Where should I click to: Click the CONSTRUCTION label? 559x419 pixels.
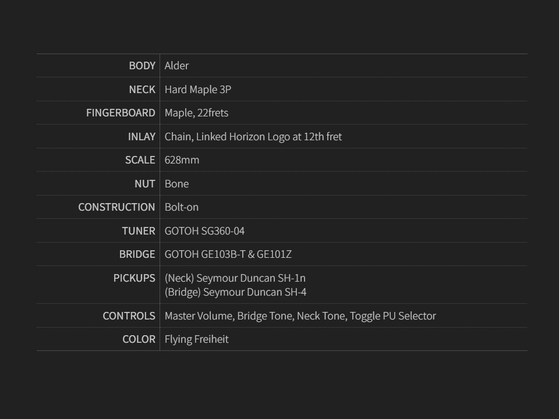click(x=116, y=207)
